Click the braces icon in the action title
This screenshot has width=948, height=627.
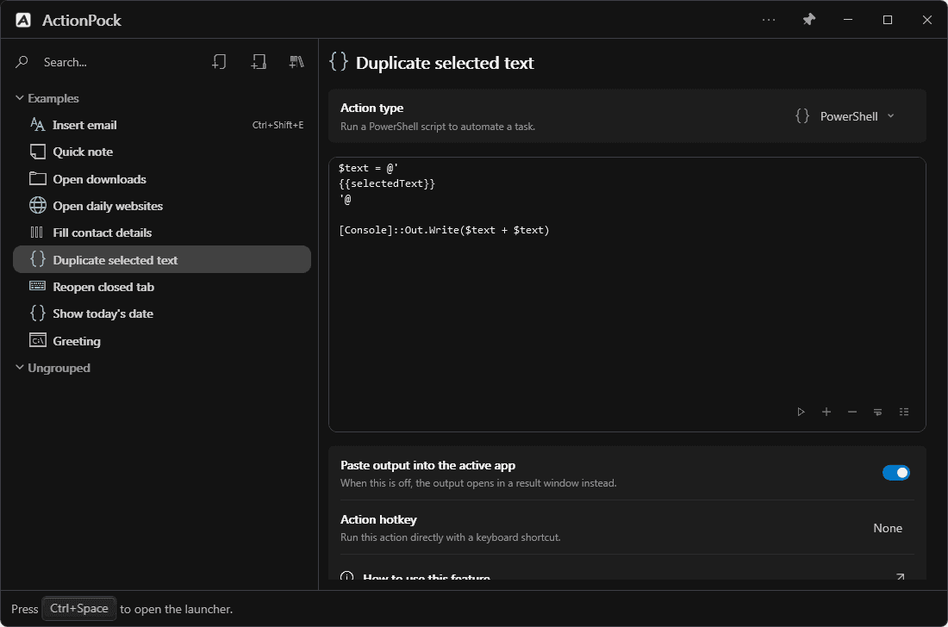click(x=339, y=62)
